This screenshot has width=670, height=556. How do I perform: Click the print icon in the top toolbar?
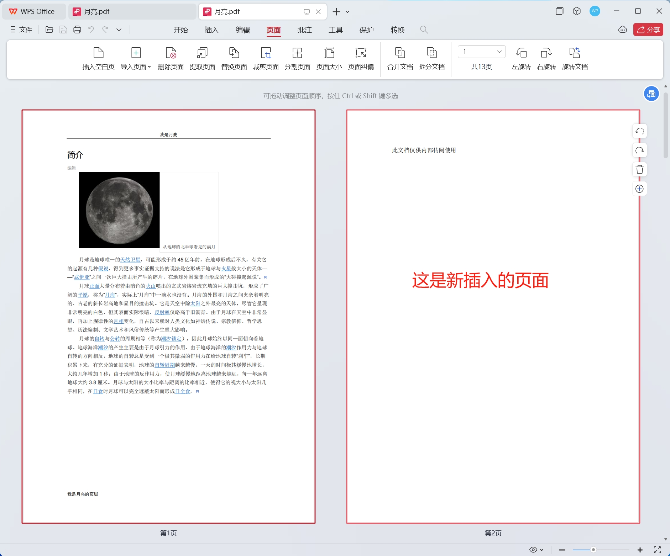[x=77, y=30]
